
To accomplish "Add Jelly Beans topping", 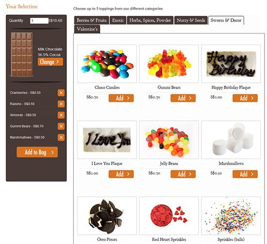I will click(x=183, y=174).
